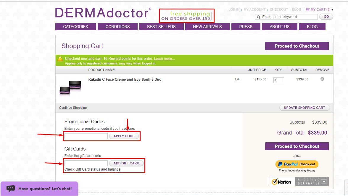Select the Press menu item
The height and width of the screenshot is (196, 348).
point(246,27)
